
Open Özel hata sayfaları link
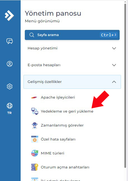58,139
